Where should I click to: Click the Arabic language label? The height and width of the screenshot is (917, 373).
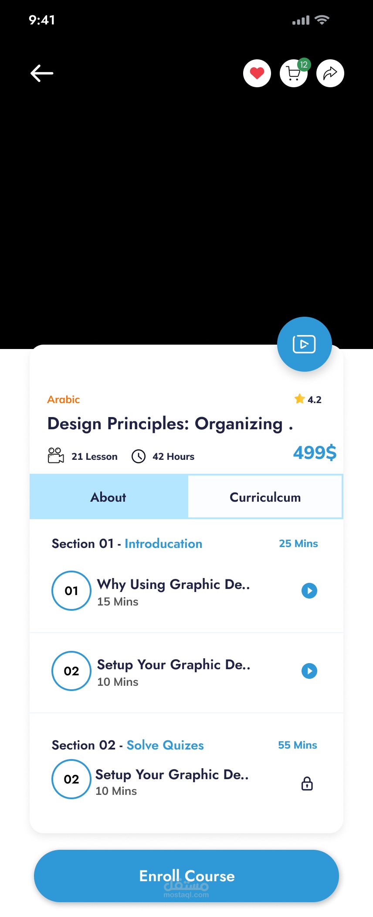click(x=64, y=400)
